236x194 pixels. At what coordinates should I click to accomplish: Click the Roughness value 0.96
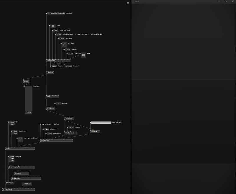50,133
